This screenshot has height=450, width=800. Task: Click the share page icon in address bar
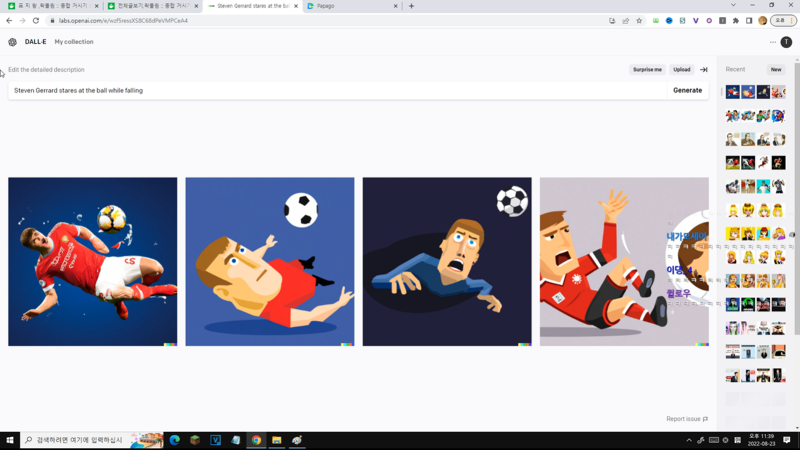pos(625,20)
